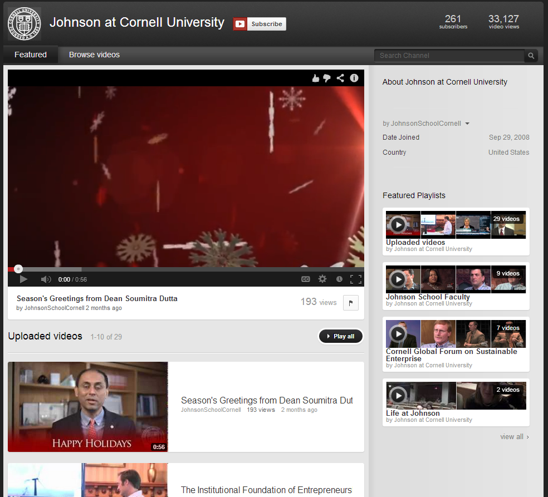The height and width of the screenshot is (497, 548).
Task: Click the 1-10 of 29 counter
Action: (106, 337)
